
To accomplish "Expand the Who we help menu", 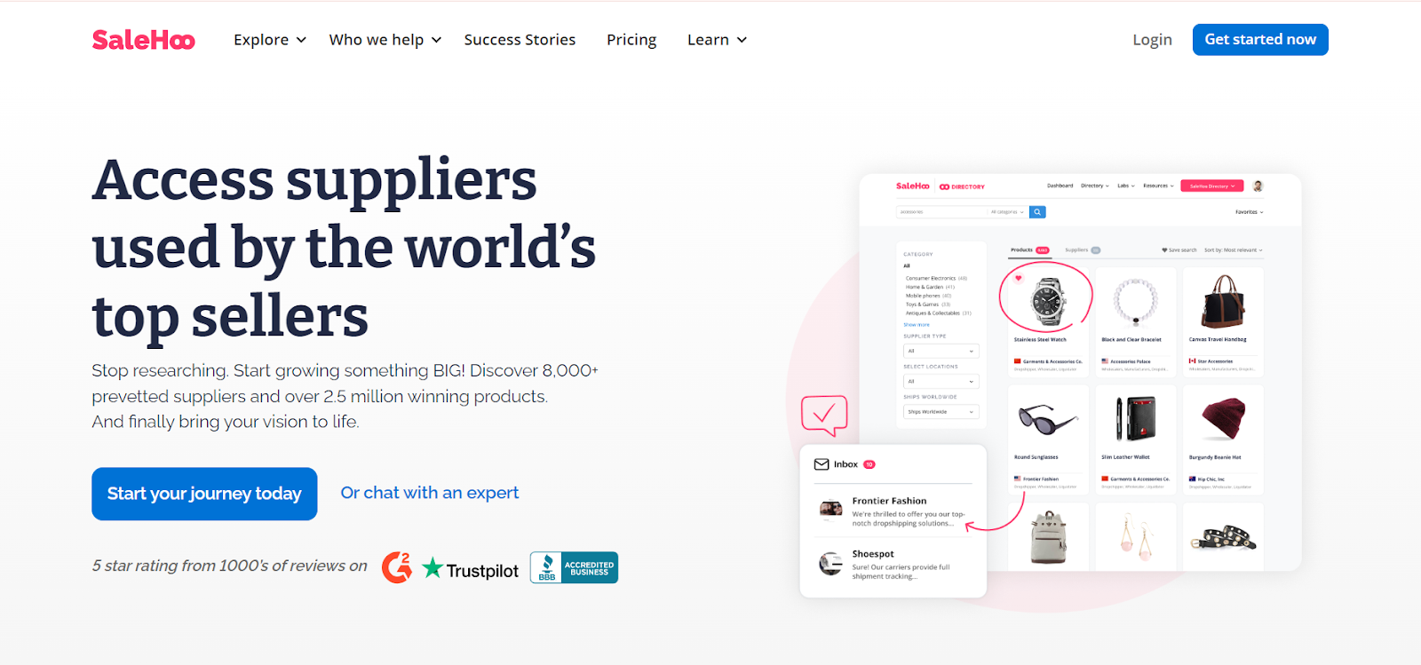I will [385, 40].
